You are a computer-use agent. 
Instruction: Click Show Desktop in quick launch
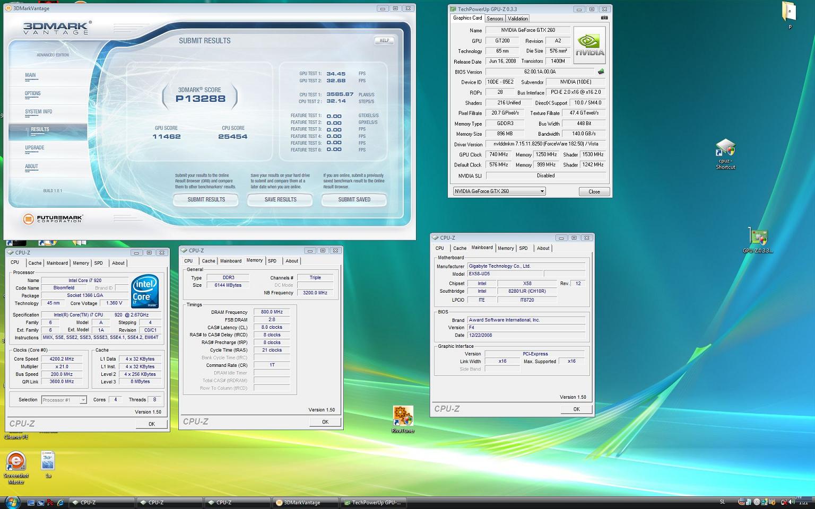[31, 503]
